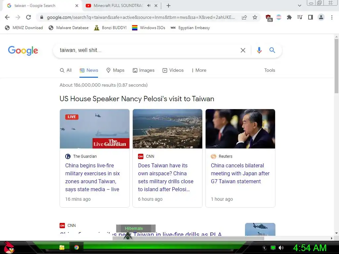Open the volume speaker tray icon
Screen dimensions: 339x254
pos(281,248)
